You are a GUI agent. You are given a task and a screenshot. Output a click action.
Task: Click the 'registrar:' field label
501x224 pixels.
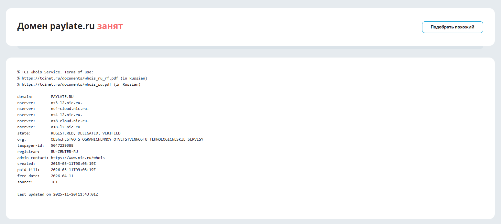(28, 152)
